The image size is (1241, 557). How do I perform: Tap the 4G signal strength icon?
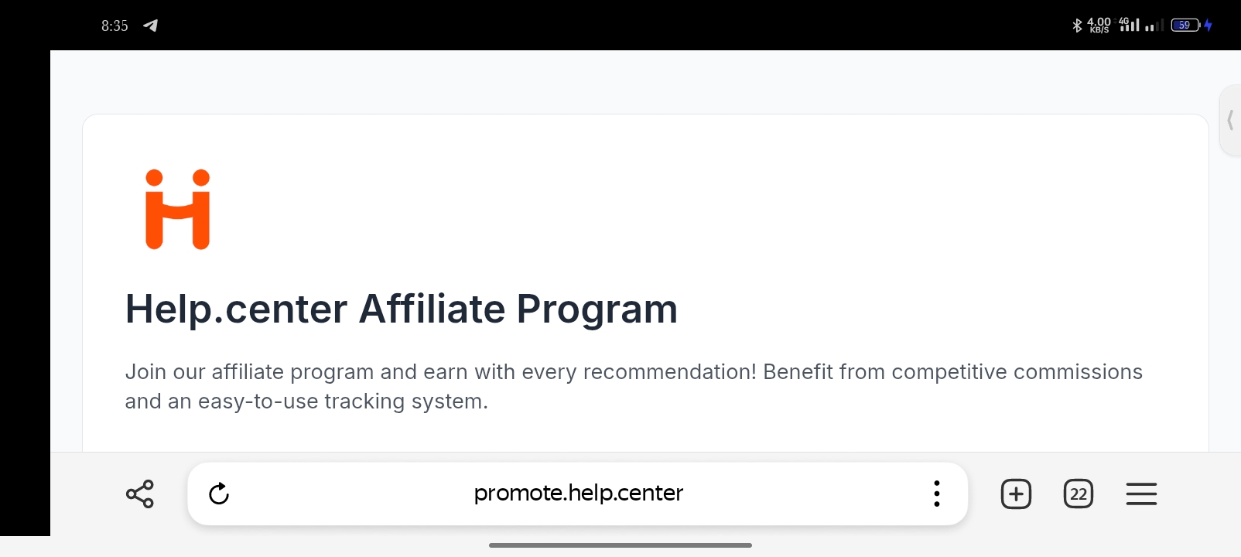tap(1130, 25)
